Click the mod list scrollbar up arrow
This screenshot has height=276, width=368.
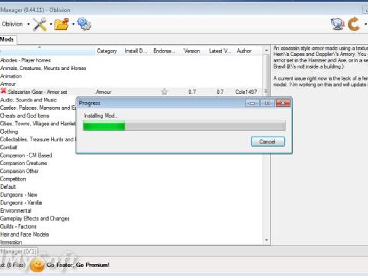pos(266,50)
